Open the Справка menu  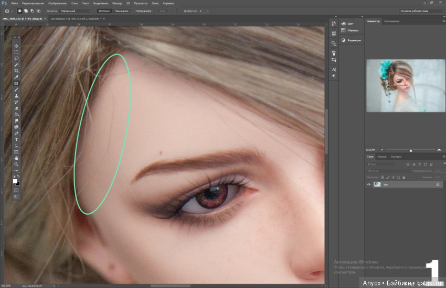tap(168, 4)
